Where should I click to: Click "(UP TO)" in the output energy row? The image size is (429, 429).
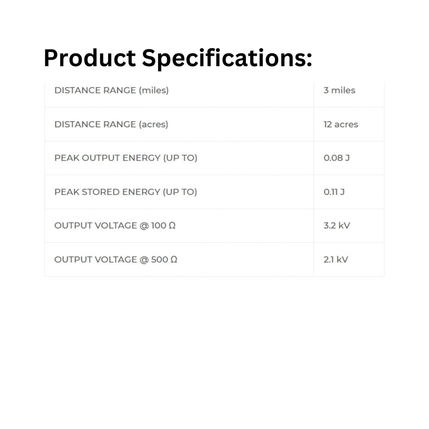(x=180, y=158)
